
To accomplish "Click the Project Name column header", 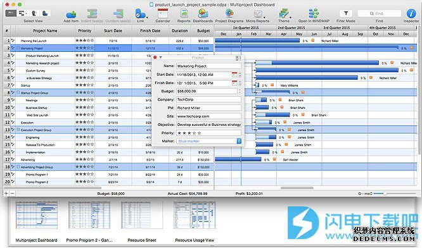I will 45,30.
